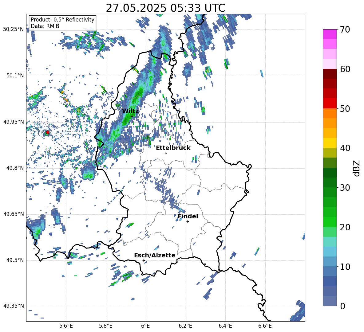Click the bright red colorbar segment near 50
This screenshot has width=364, height=332.
pyautogui.click(x=330, y=104)
